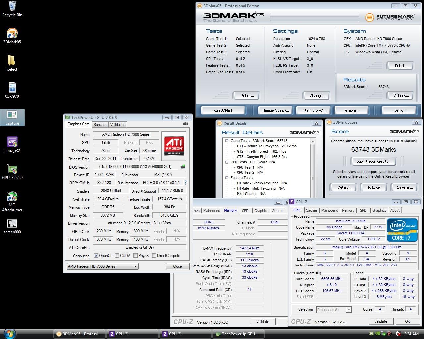This screenshot has height=339, width=424.
Task: Toggle the PhysX checkbox in GPU-Z
Action: tap(135, 256)
